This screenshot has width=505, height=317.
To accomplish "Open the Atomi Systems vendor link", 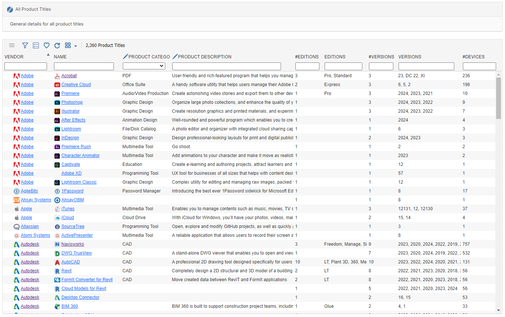I will click(x=35, y=235).
